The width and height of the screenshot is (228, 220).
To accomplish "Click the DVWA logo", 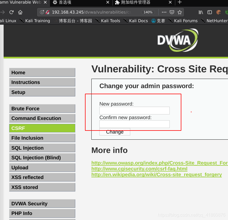I will [178, 40].
